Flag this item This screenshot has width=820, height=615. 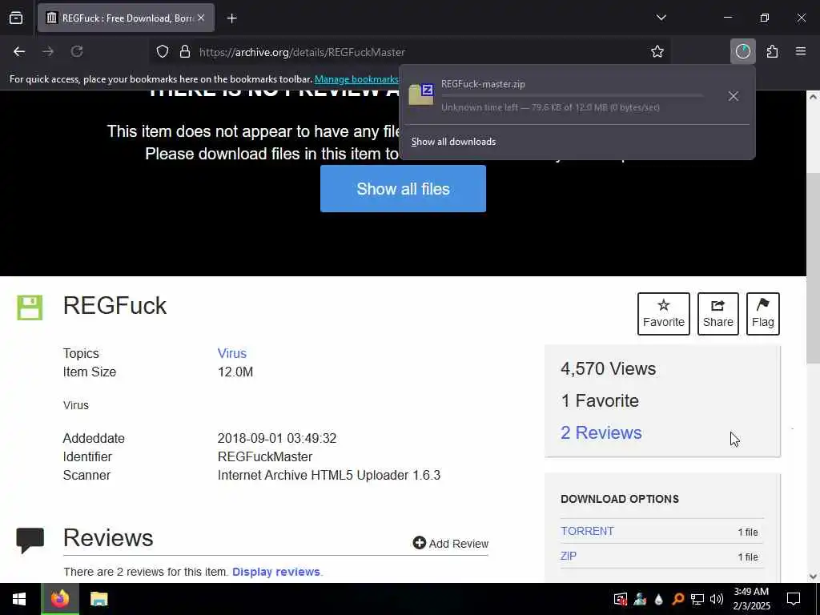click(763, 314)
